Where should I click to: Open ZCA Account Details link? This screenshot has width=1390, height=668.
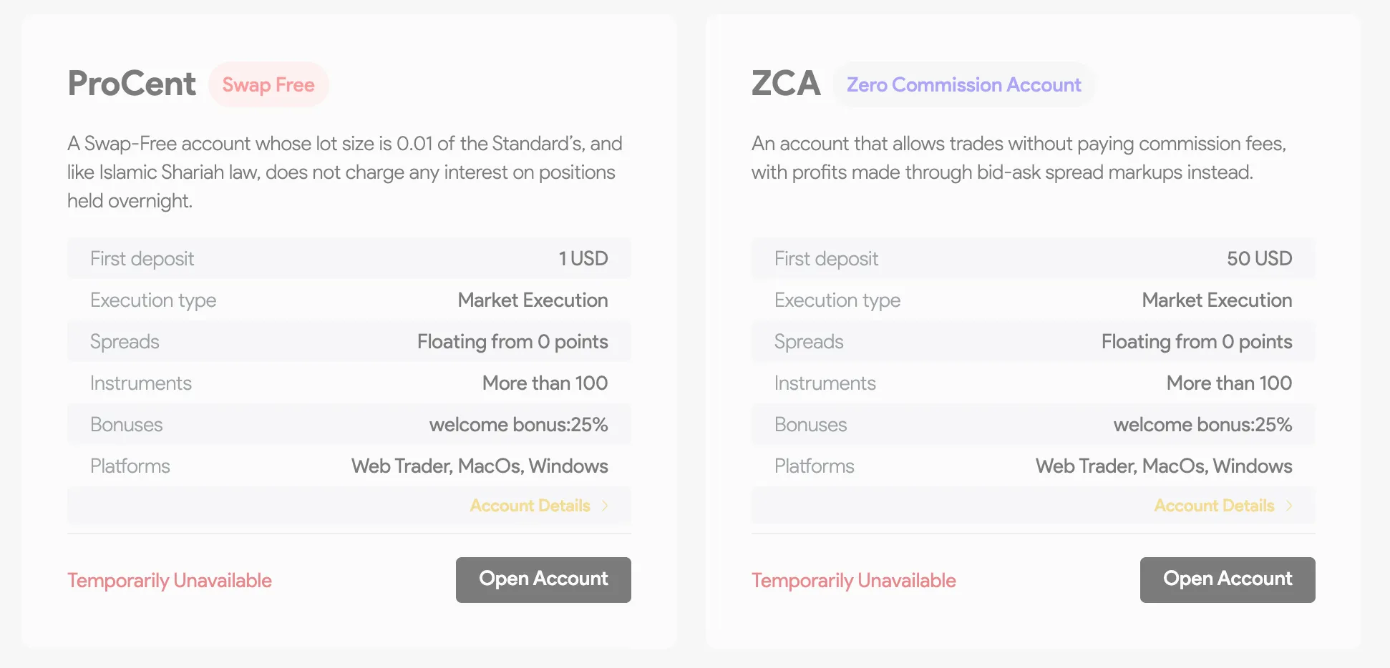point(1214,506)
